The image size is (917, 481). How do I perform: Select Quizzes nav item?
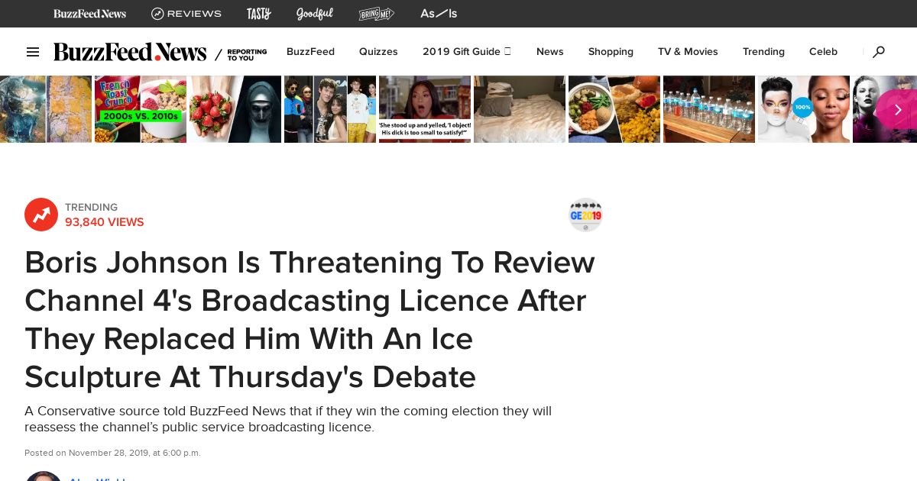click(378, 52)
